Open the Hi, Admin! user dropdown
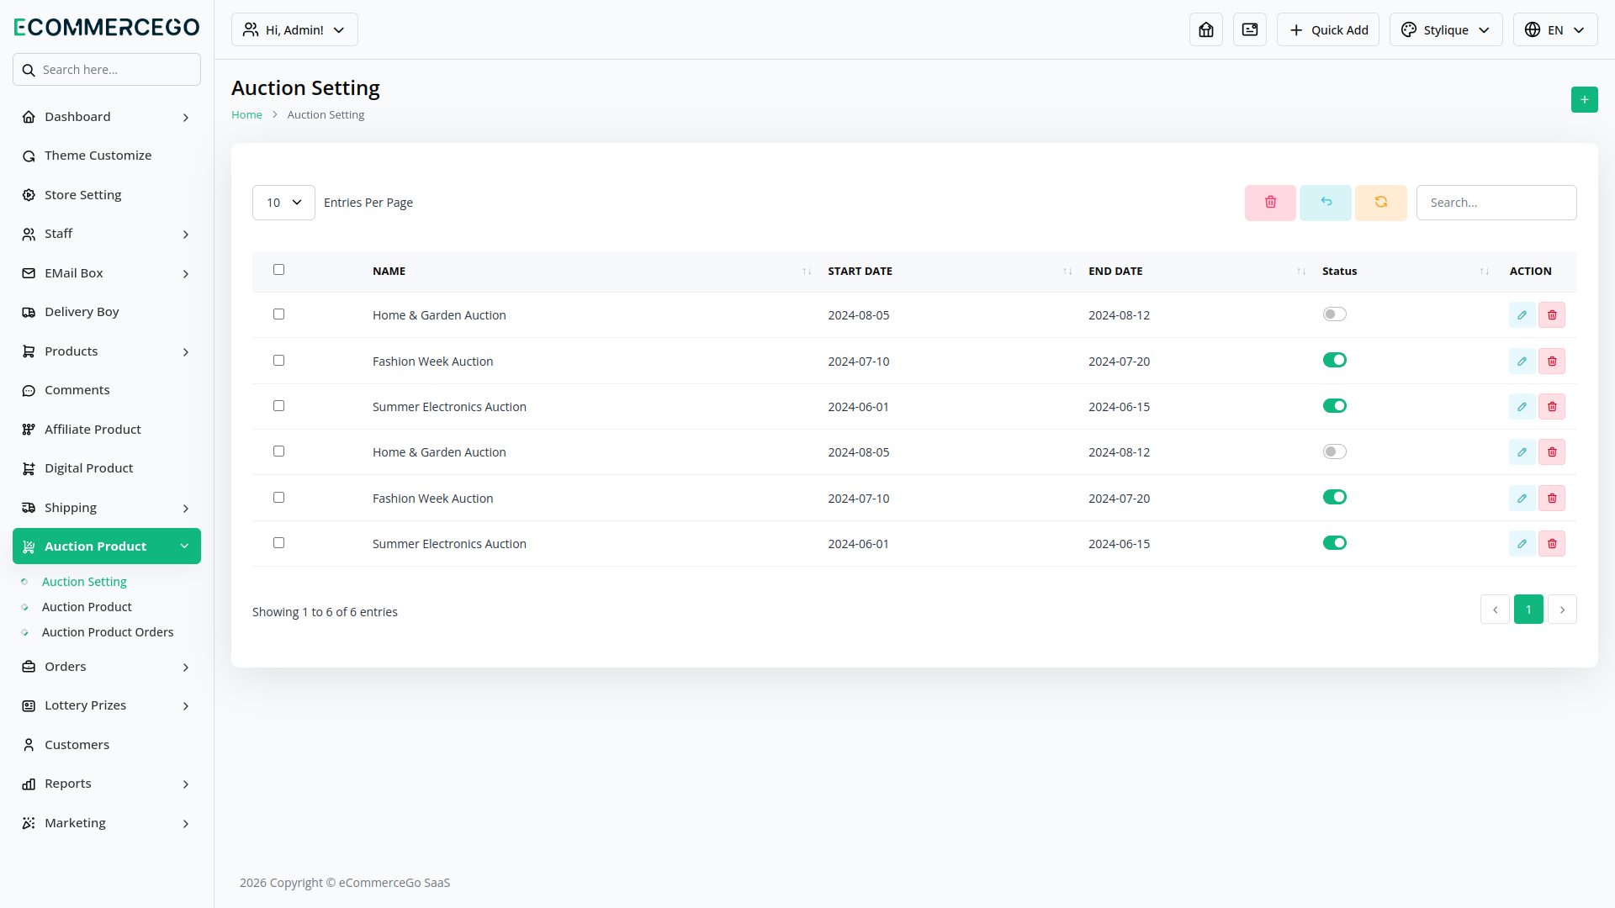 [294, 29]
